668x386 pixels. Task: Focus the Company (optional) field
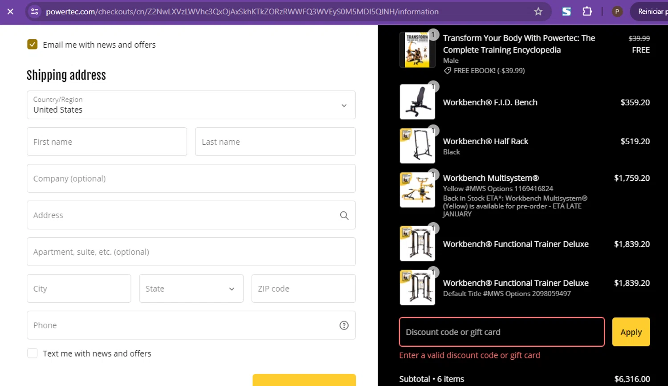(x=191, y=179)
